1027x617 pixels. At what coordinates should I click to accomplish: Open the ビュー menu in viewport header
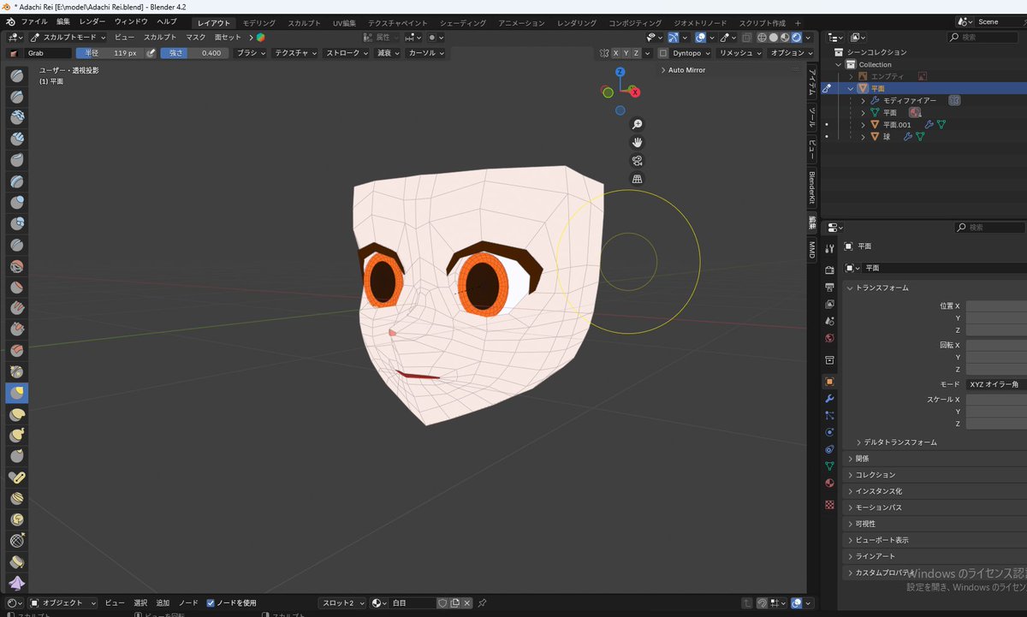(x=124, y=38)
